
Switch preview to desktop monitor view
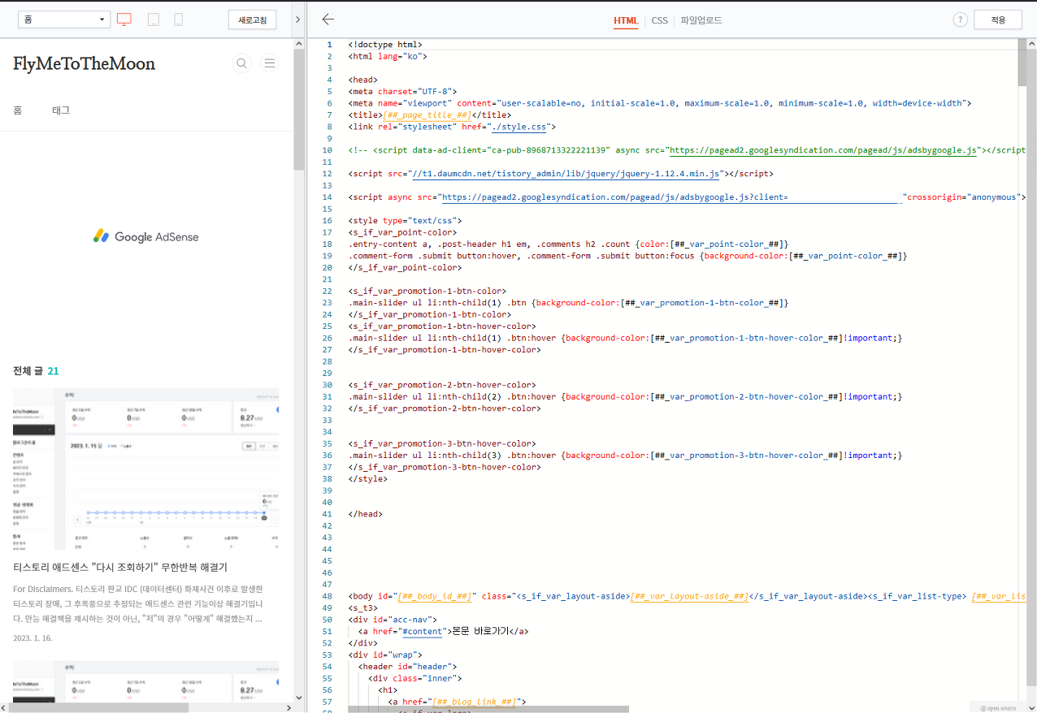click(x=124, y=19)
